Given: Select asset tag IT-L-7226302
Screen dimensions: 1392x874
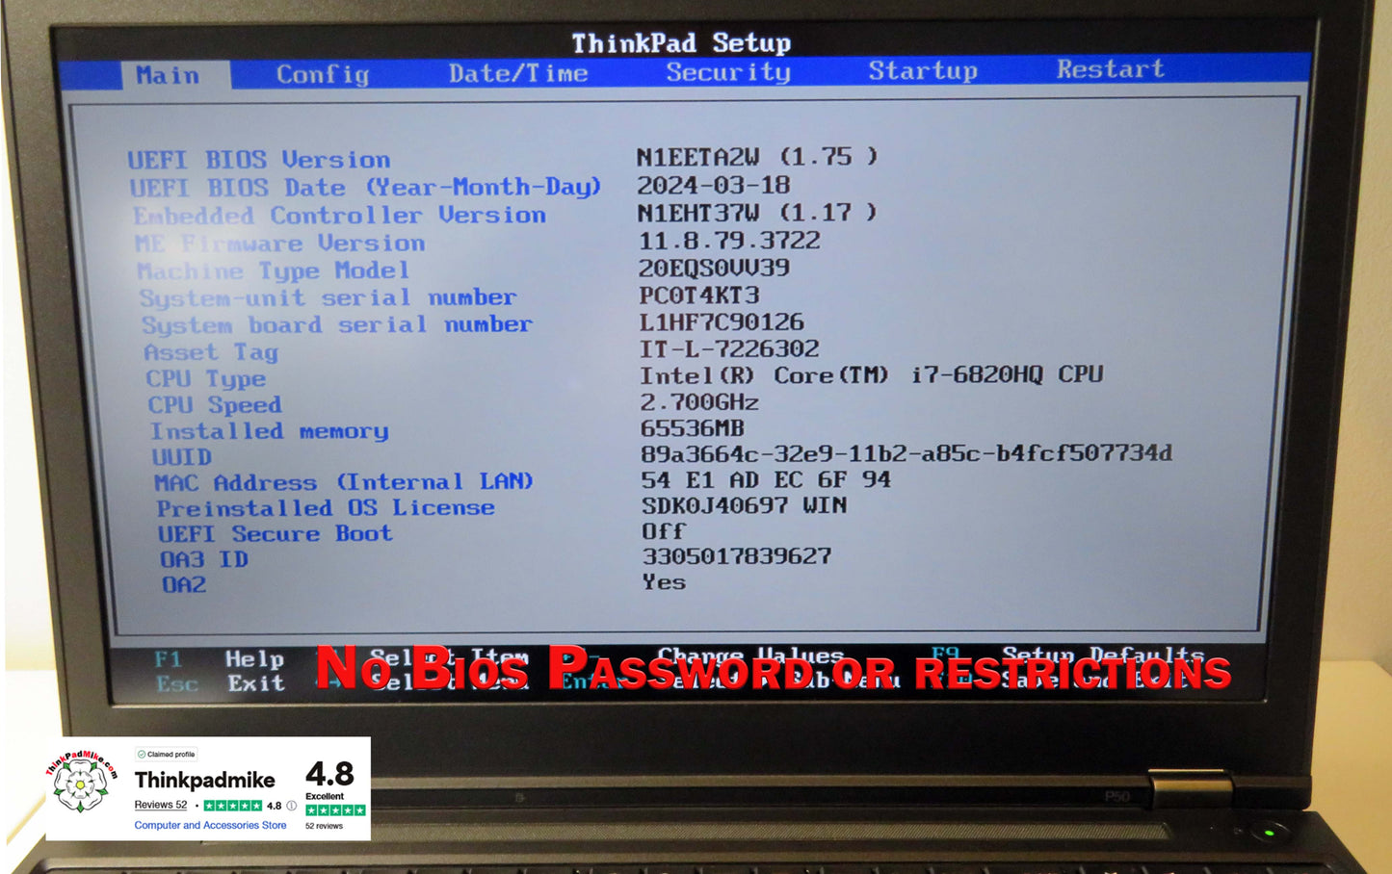Looking at the screenshot, I should click(729, 348).
